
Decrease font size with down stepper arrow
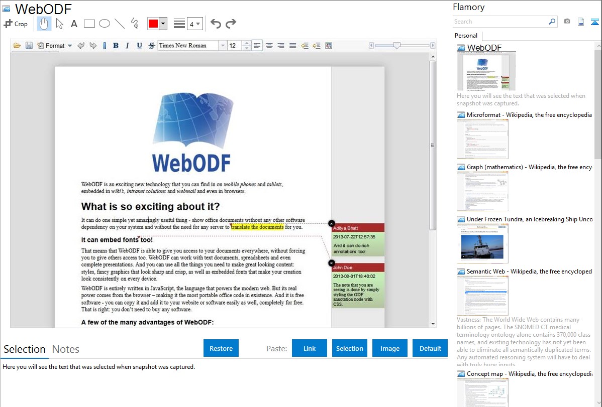[x=247, y=48]
